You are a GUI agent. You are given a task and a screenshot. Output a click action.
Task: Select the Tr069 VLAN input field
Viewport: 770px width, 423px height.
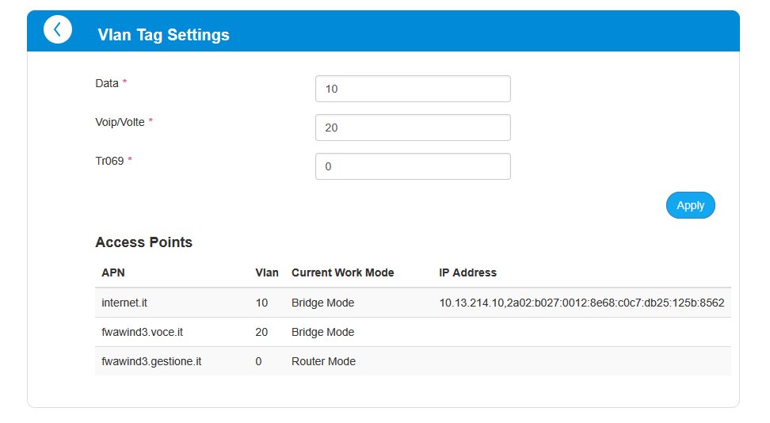(412, 166)
